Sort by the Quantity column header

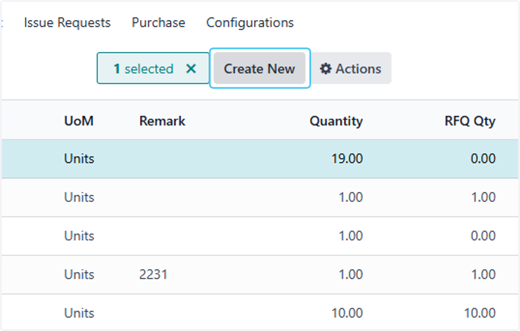pos(336,121)
